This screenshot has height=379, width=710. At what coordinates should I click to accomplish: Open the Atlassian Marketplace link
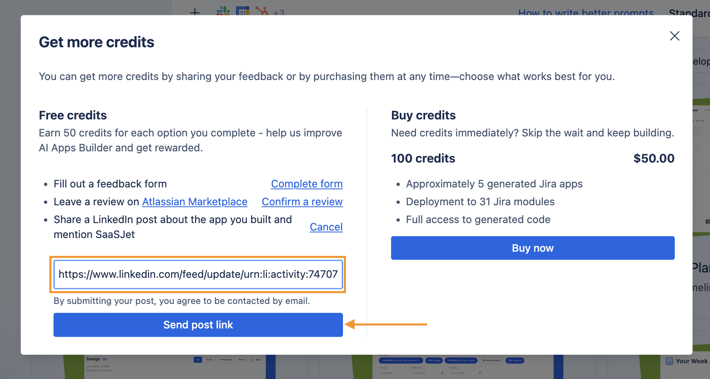(x=195, y=202)
